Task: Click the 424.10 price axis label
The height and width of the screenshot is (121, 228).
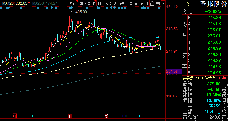Action: tap(172, 7)
